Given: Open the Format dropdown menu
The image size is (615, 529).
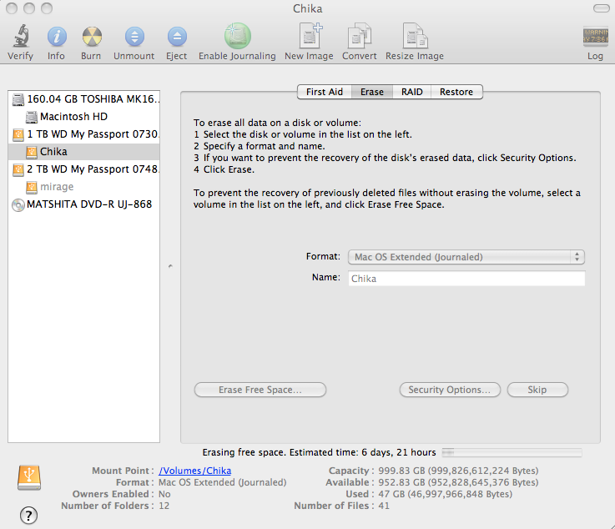Looking at the screenshot, I should click(x=466, y=257).
